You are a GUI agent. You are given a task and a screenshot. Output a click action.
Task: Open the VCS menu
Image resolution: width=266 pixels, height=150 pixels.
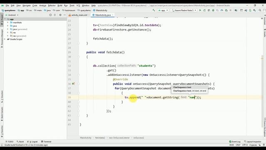click(x=78, y=5)
